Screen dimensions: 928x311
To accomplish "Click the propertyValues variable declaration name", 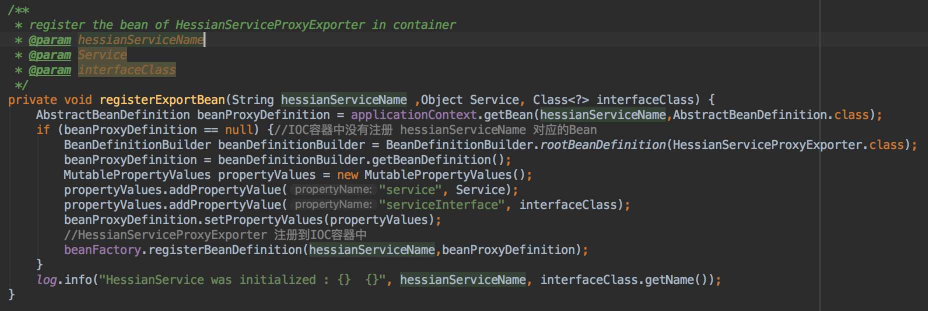I will click(267, 175).
